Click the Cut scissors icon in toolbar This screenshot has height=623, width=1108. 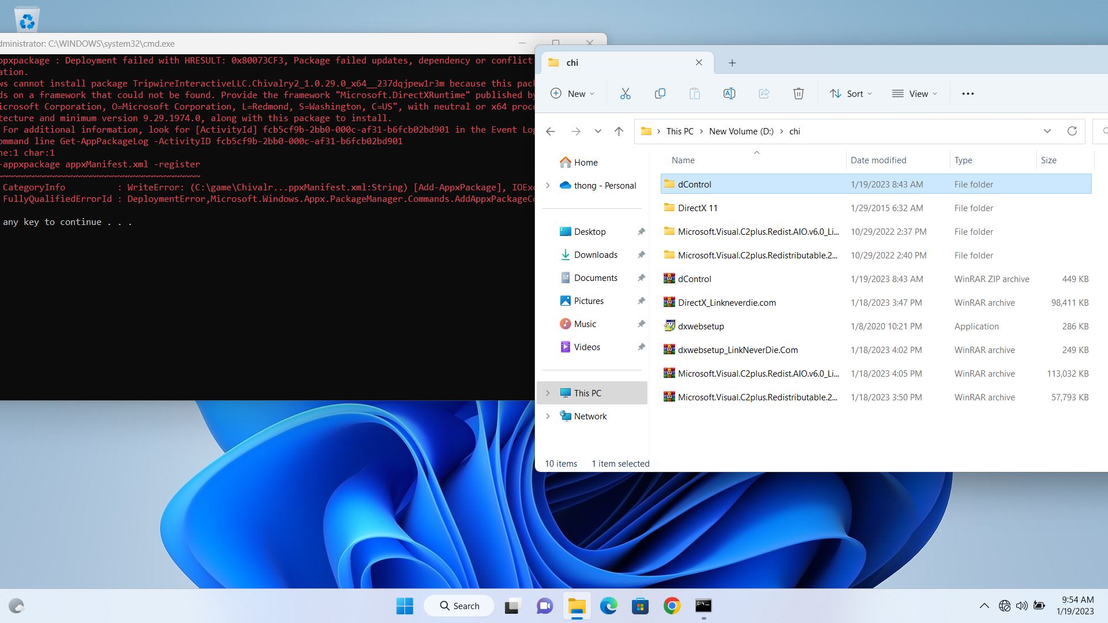tap(625, 93)
